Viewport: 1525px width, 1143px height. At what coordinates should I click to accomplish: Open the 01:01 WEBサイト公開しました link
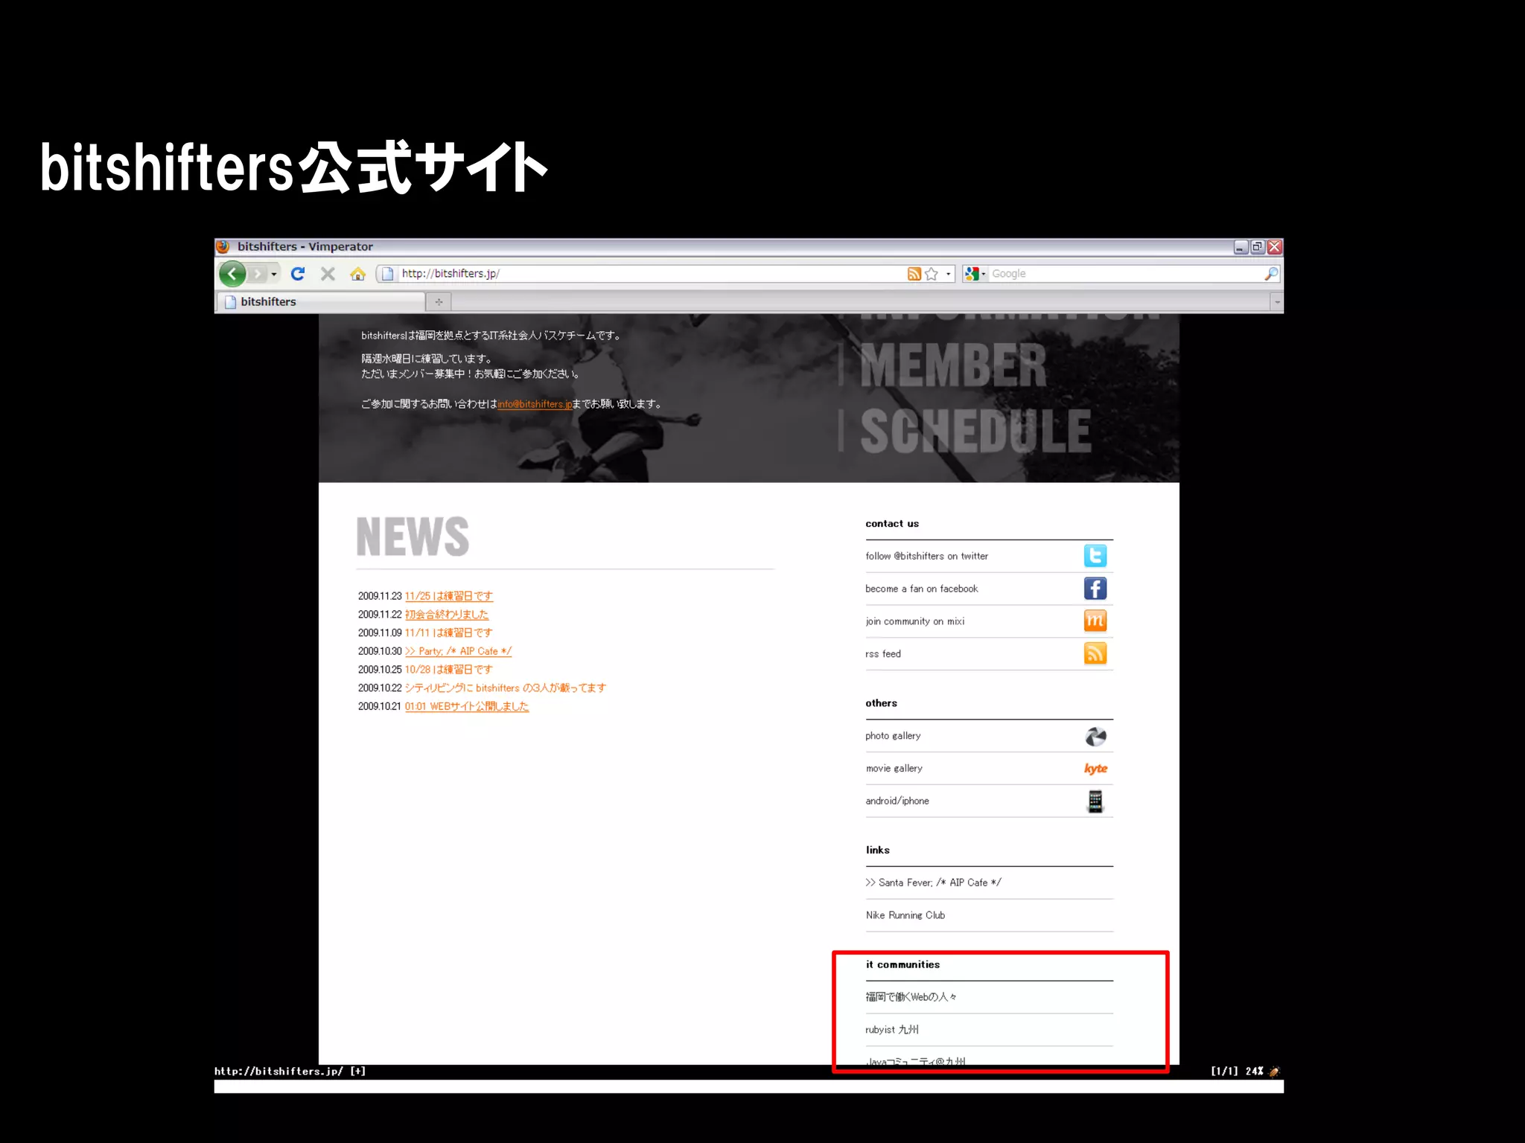[x=467, y=706]
